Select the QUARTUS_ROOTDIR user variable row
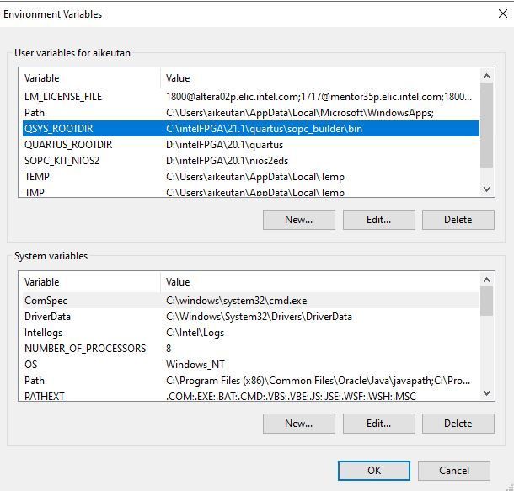The height and width of the screenshot is (491, 514). pos(67,145)
